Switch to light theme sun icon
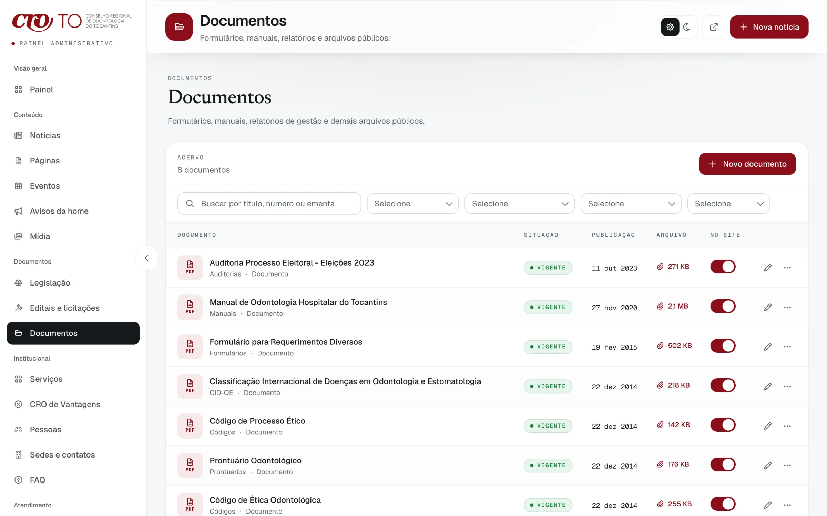Viewport: 827px width, 516px height. click(x=670, y=27)
